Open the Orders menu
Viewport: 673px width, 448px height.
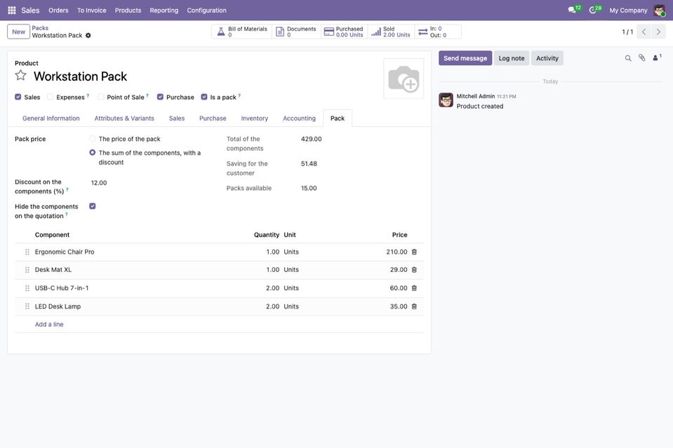pyautogui.click(x=58, y=11)
